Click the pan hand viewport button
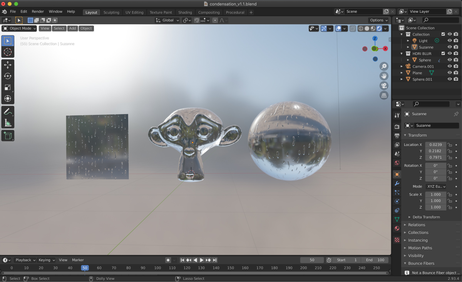This screenshot has height=282, width=462. click(384, 76)
